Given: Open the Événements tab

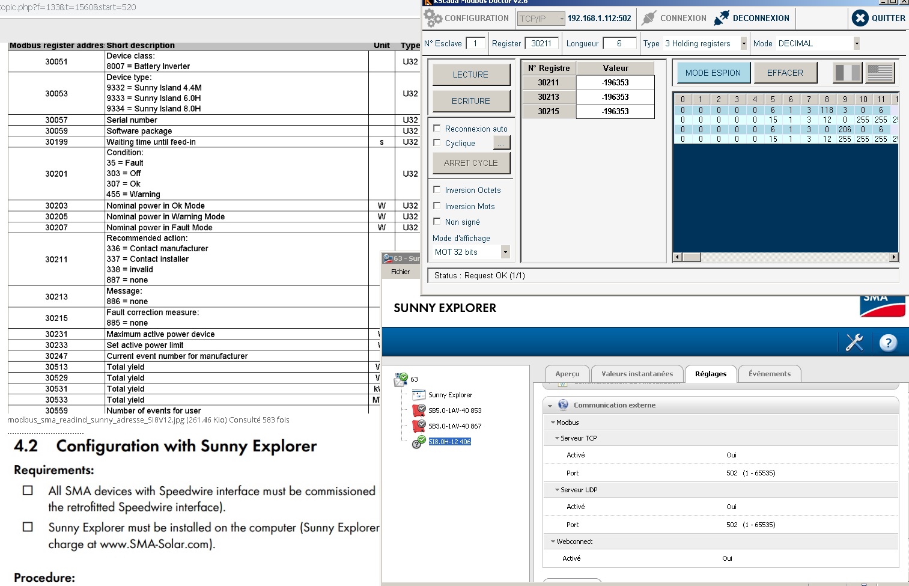Looking at the screenshot, I should tap(770, 374).
